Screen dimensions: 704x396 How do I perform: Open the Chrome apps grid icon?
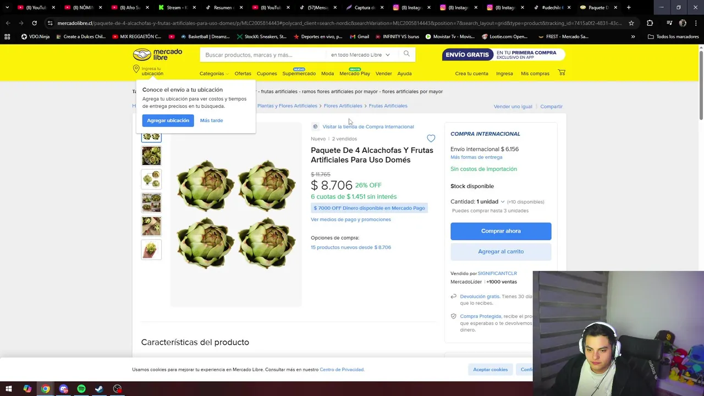(x=7, y=37)
